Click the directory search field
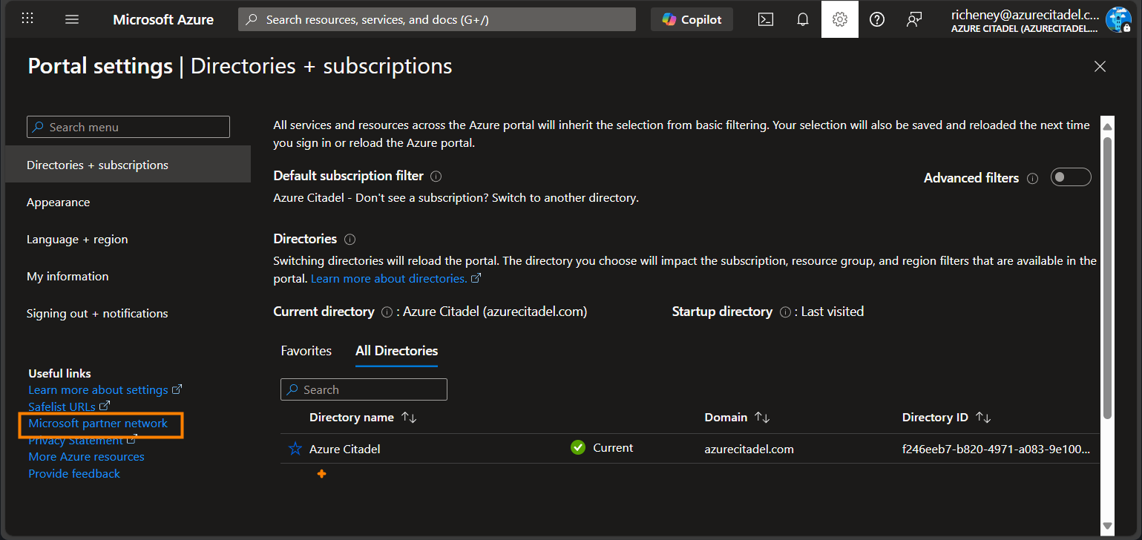Image resolution: width=1142 pixels, height=540 pixels. (363, 389)
